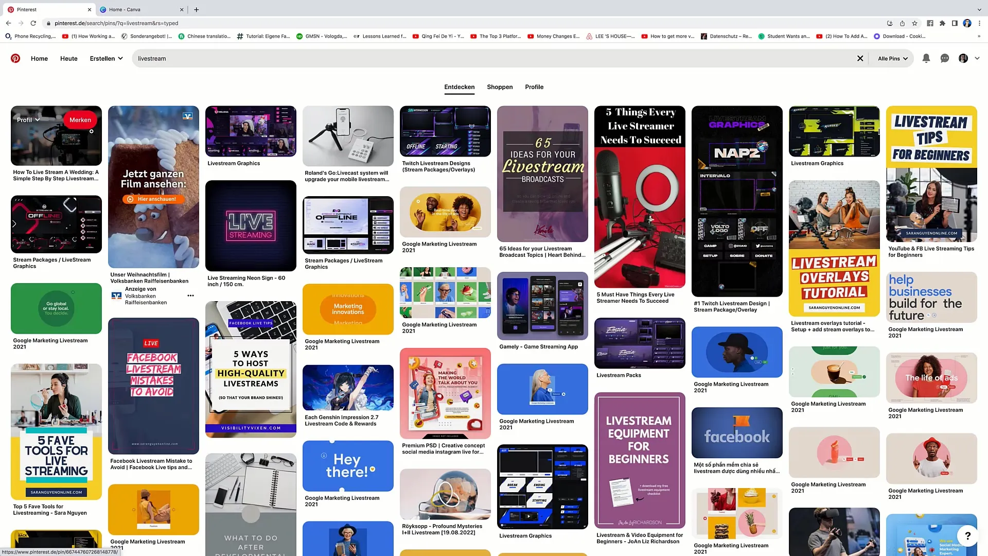The image size is (988, 556).
Task: Switch to the Home - Canva tab
Action: pyautogui.click(x=141, y=9)
